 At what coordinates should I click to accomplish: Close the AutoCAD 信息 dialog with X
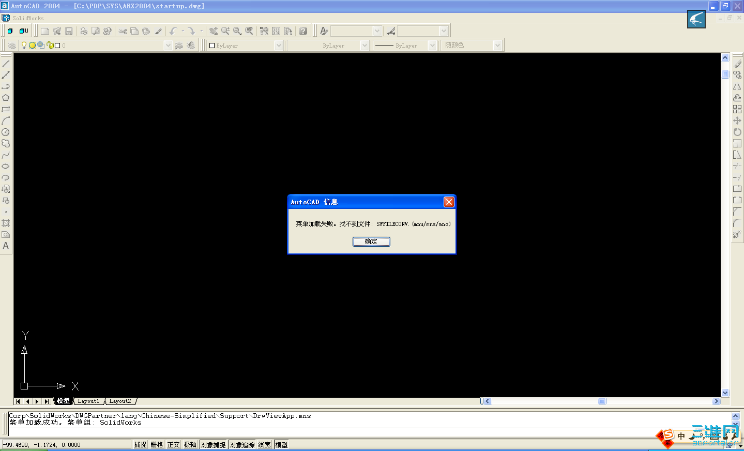click(x=449, y=202)
